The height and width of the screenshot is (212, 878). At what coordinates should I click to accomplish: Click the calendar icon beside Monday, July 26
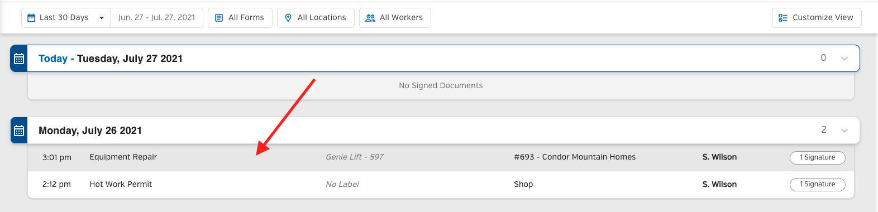(x=19, y=131)
